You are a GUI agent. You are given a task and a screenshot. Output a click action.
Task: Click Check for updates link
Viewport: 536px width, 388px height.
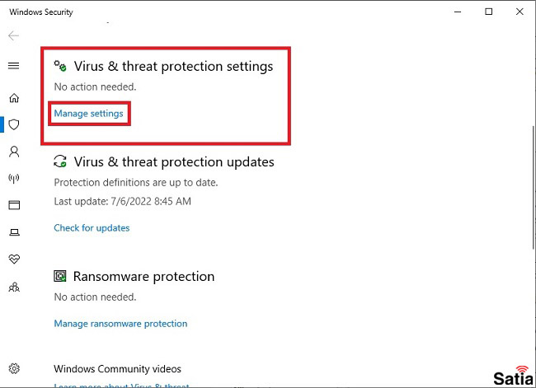(92, 228)
